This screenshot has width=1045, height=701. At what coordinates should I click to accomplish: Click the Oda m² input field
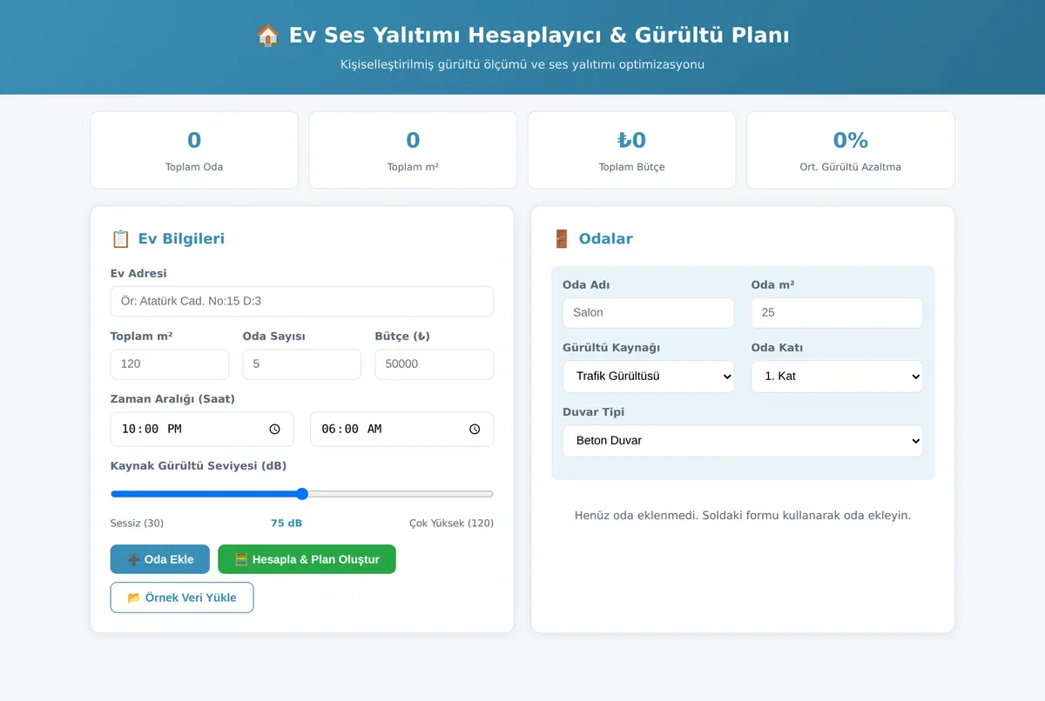(x=837, y=313)
